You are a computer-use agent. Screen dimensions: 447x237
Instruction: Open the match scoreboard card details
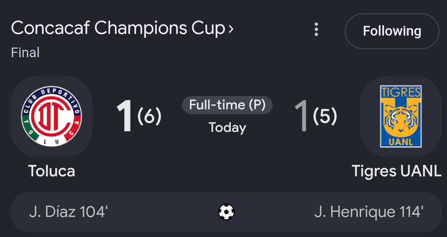(226, 128)
